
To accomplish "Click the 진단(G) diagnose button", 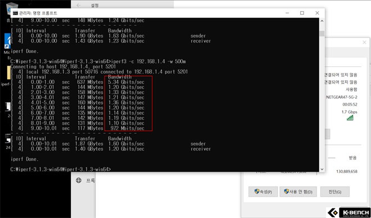I will [335, 192].
